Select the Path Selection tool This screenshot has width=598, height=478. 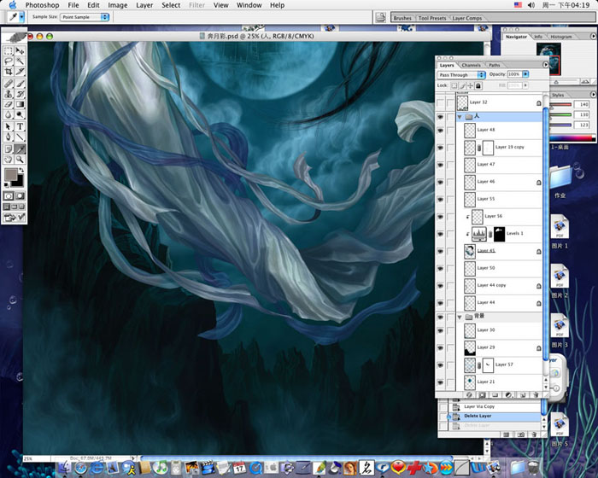tap(8, 126)
